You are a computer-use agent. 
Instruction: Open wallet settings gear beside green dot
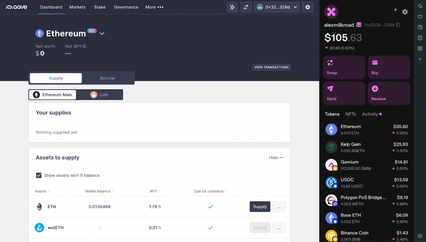pyautogui.click(x=405, y=12)
